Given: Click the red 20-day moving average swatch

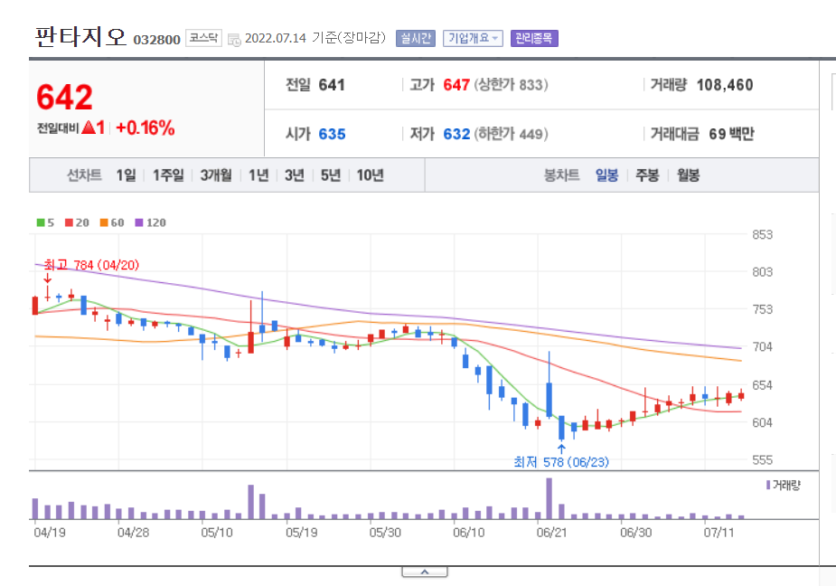Looking at the screenshot, I should (x=69, y=222).
